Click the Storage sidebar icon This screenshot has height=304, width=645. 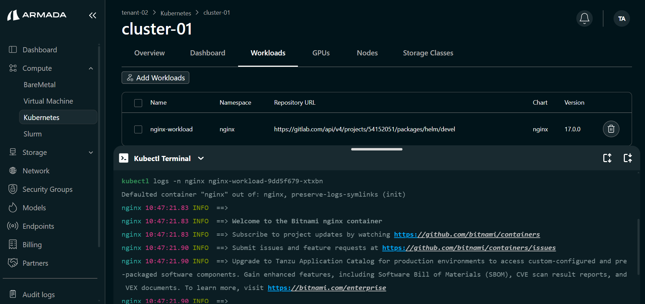click(13, 152)
